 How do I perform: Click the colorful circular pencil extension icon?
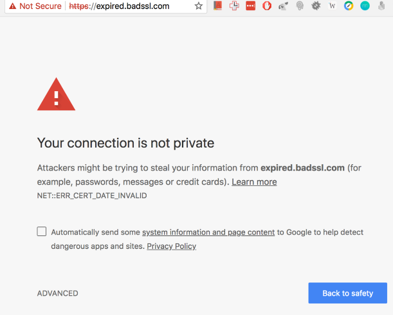click(349, 6)
